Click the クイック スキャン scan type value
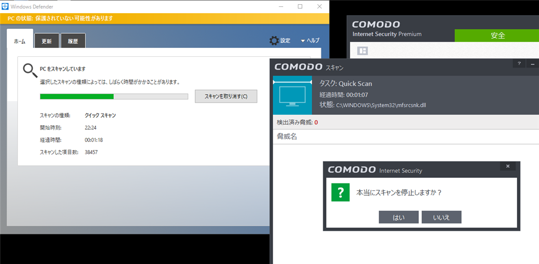Image resolution: width=539 pixels, height=264 pixels. [x=100, y=116]
